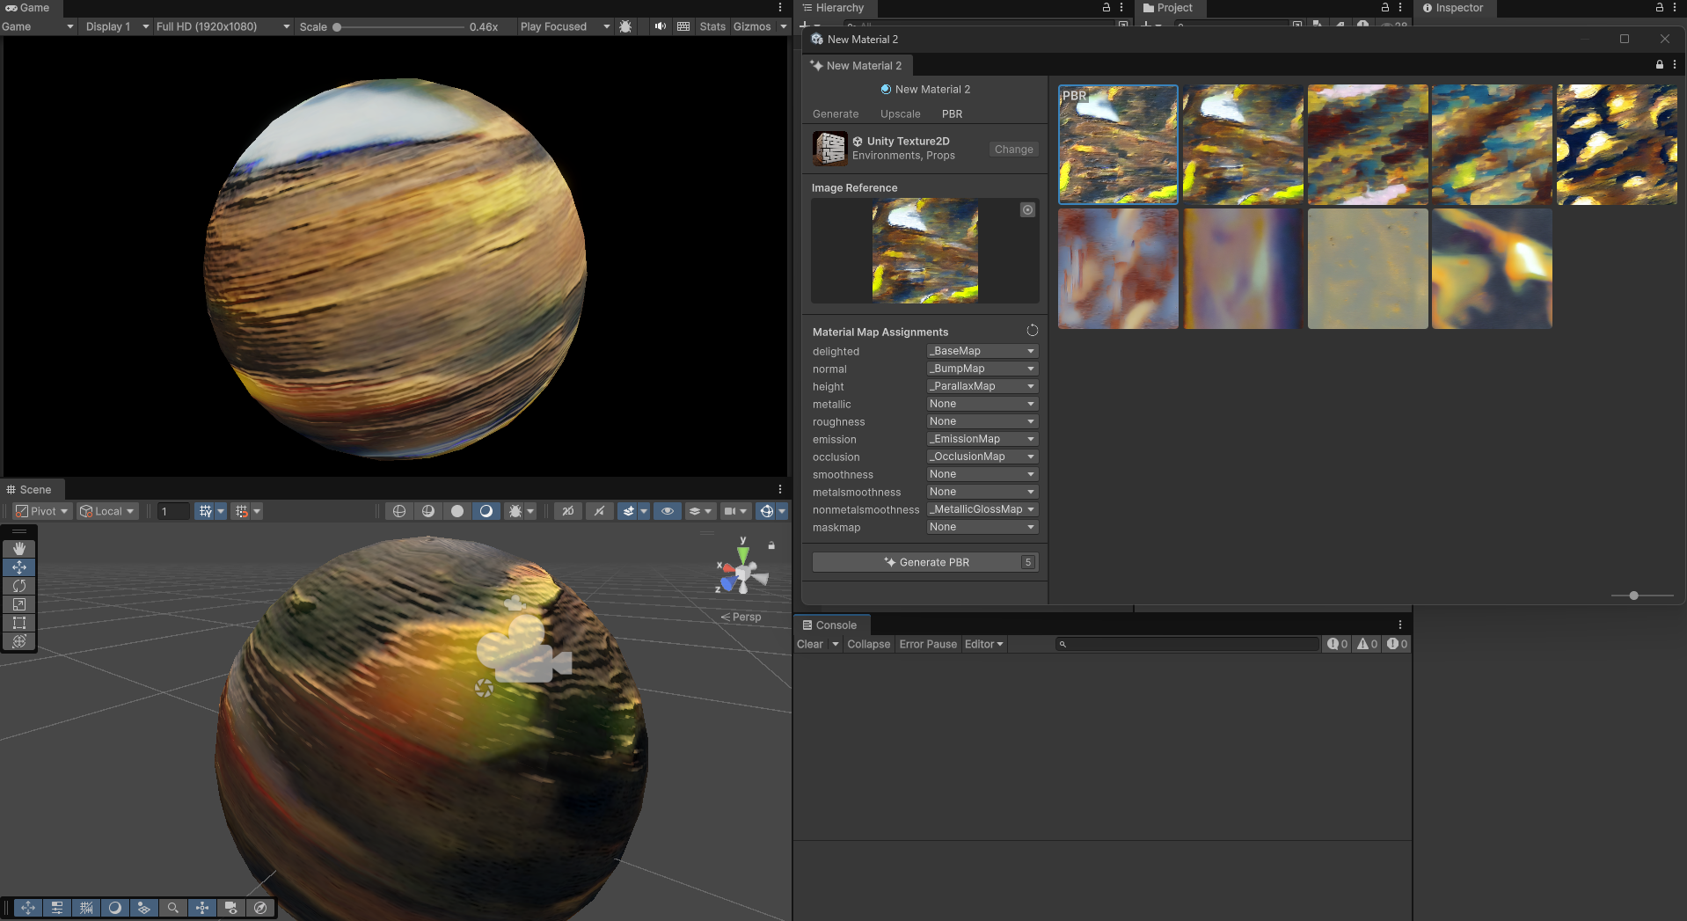Select the Move tool in the tools overlay
This screenshot has height=921, width=1687.
click(x=19, y=567)
